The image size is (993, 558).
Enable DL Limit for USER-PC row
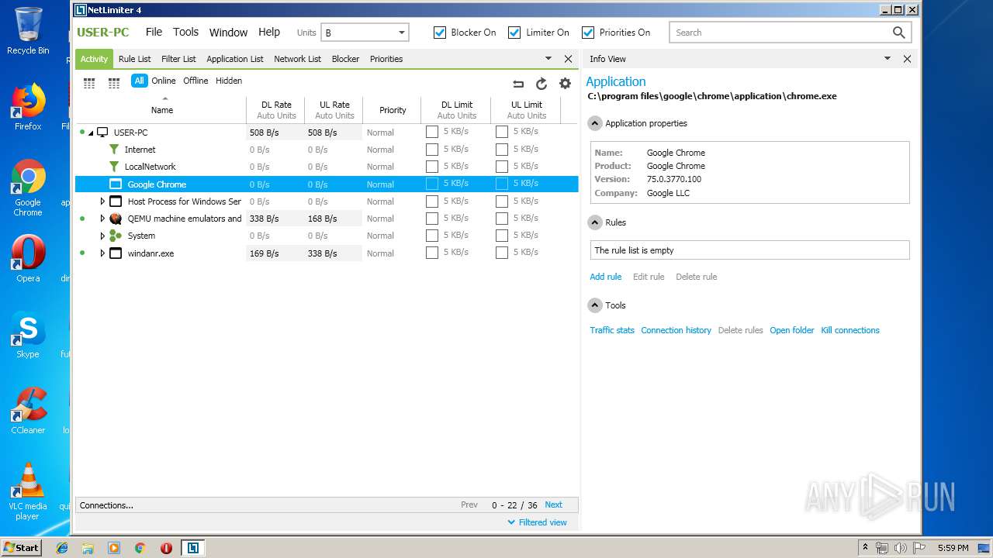point(432,132)
